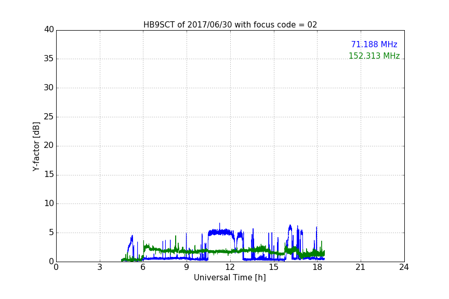
Task: Click x-axis tick label 21
Action: coord(361,267)
